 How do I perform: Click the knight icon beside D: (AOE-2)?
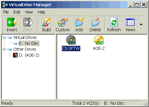pos(15,55)
